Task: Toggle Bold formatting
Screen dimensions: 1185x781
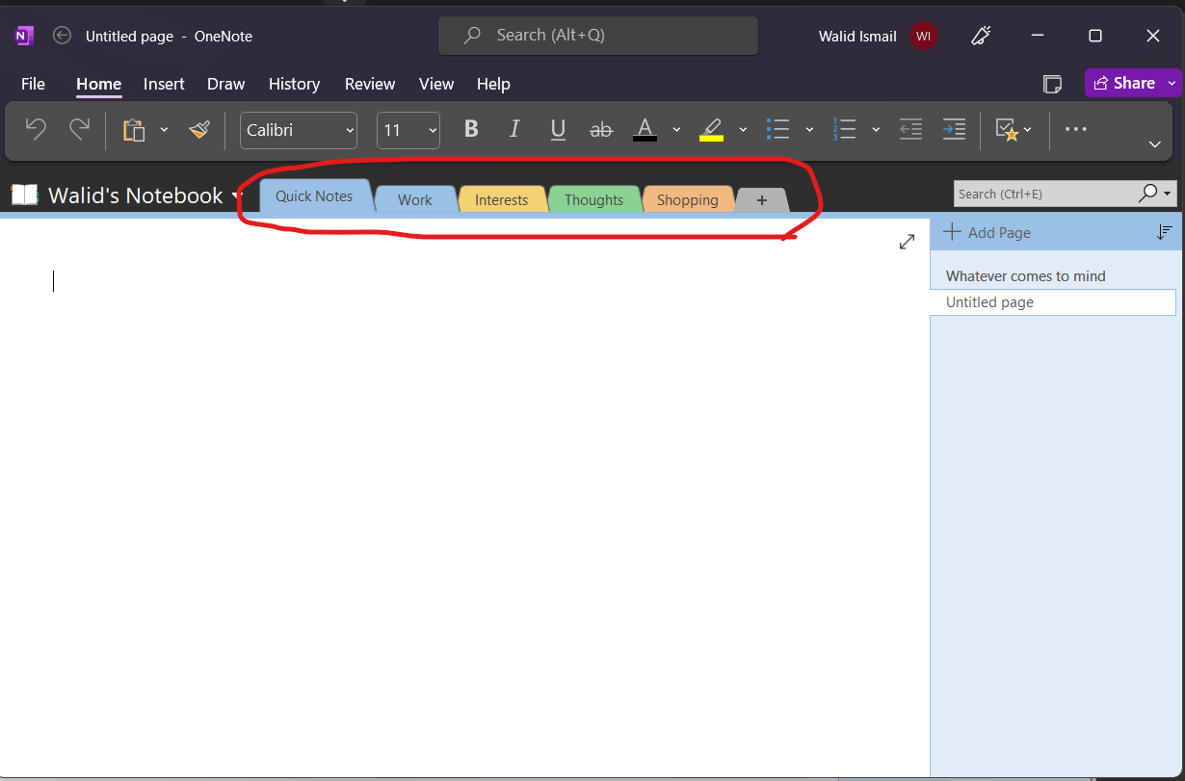Action: pyautogui.click(x=471, y=129)
